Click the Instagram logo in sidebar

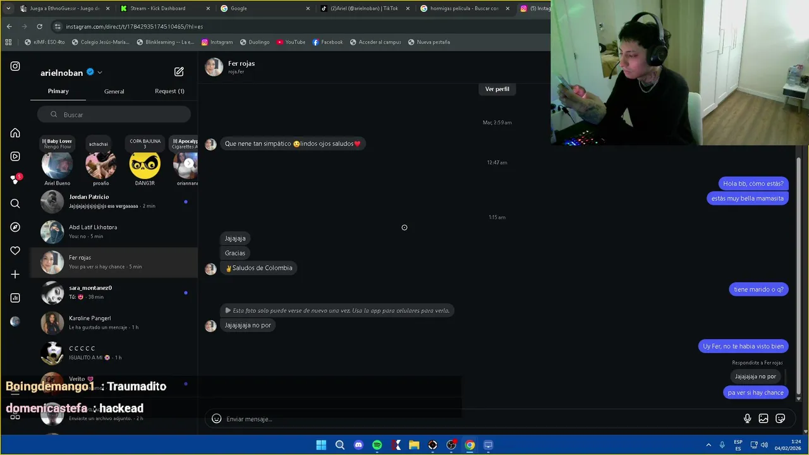pyautogui.click(x=15, y=66)
